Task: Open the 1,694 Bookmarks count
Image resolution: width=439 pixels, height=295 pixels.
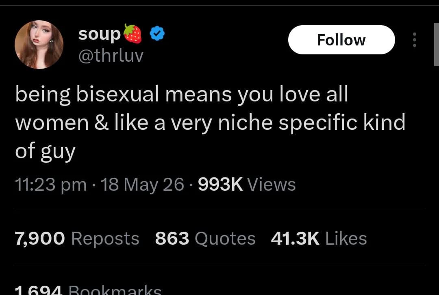Action: coord(88,290)
